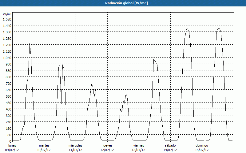The height and width of the screenshot is (153, 246).
Task: Select the 880 y-axis value
Action: point(8,71)
